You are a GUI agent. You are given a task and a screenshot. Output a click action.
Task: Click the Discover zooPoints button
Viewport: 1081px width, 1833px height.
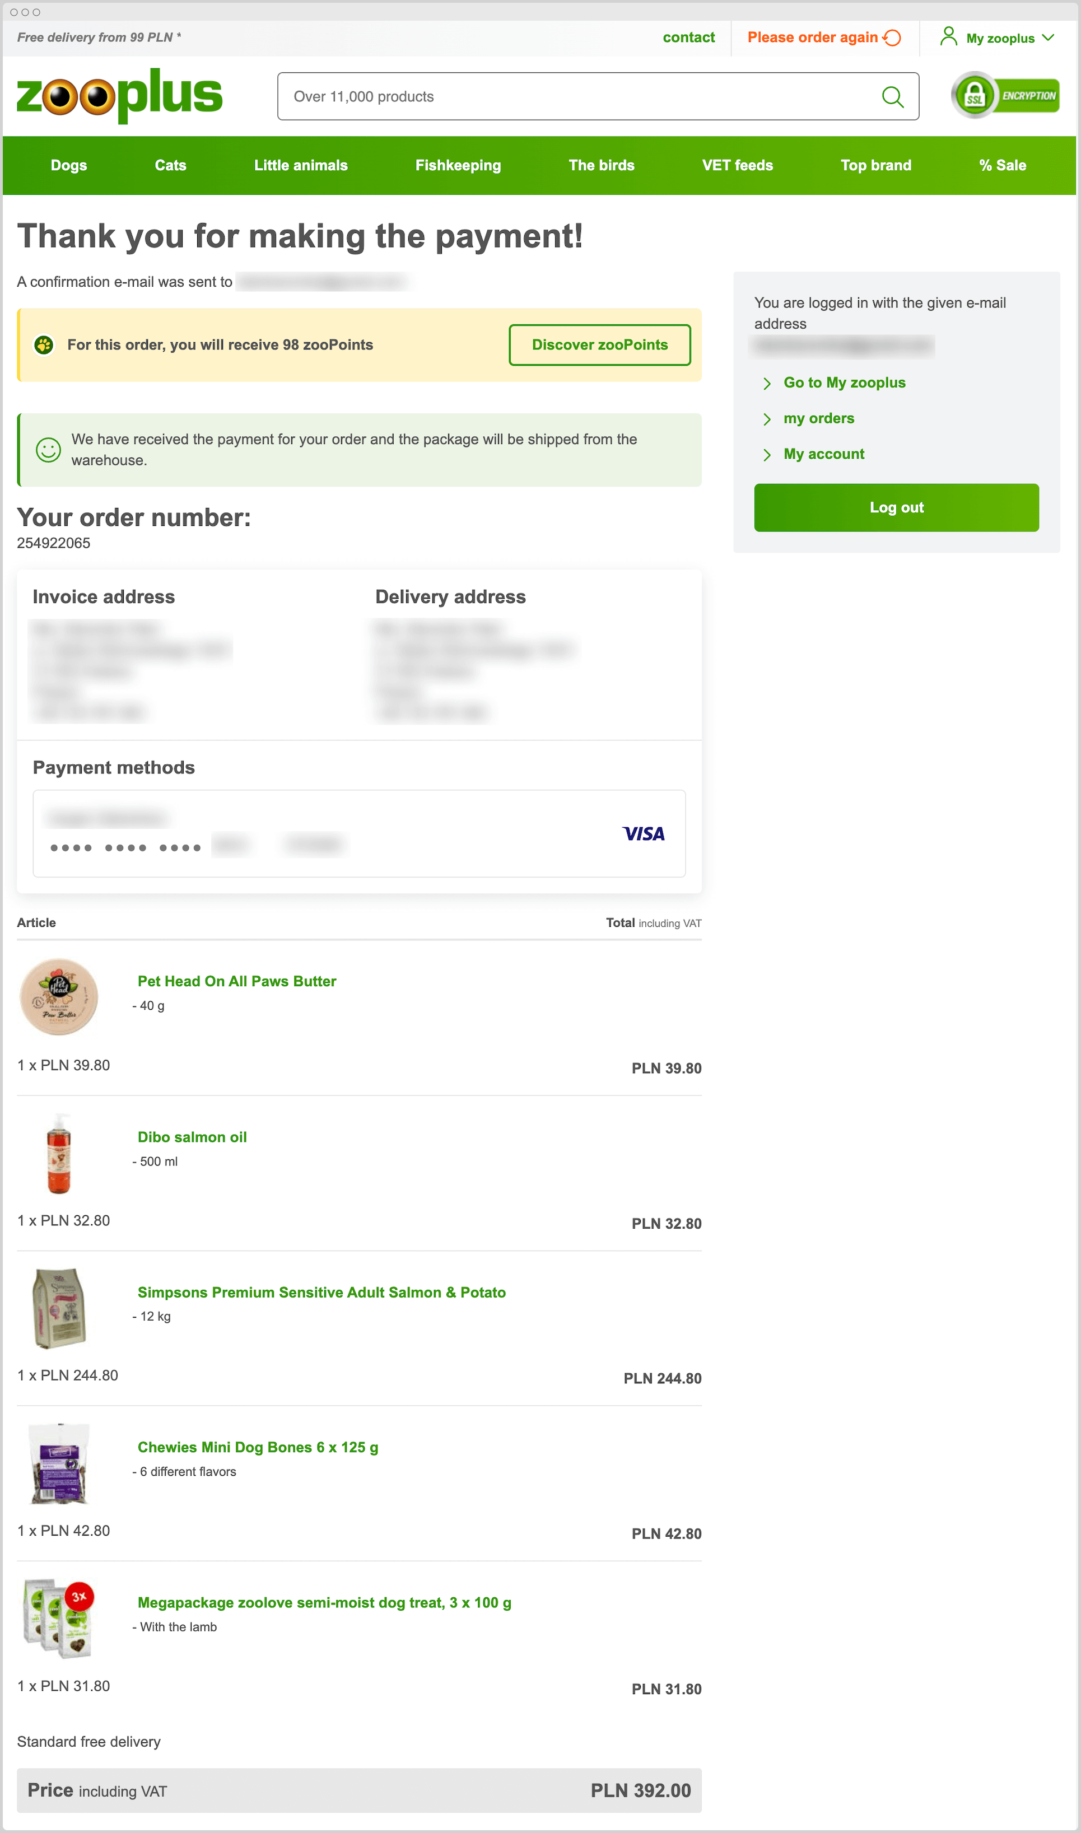pos(599,344)
